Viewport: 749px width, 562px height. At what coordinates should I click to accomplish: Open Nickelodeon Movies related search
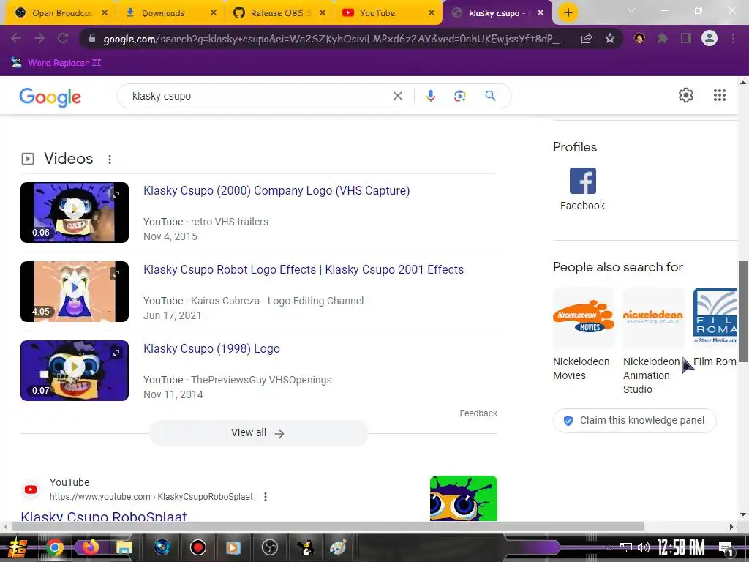tap(583, 334)
